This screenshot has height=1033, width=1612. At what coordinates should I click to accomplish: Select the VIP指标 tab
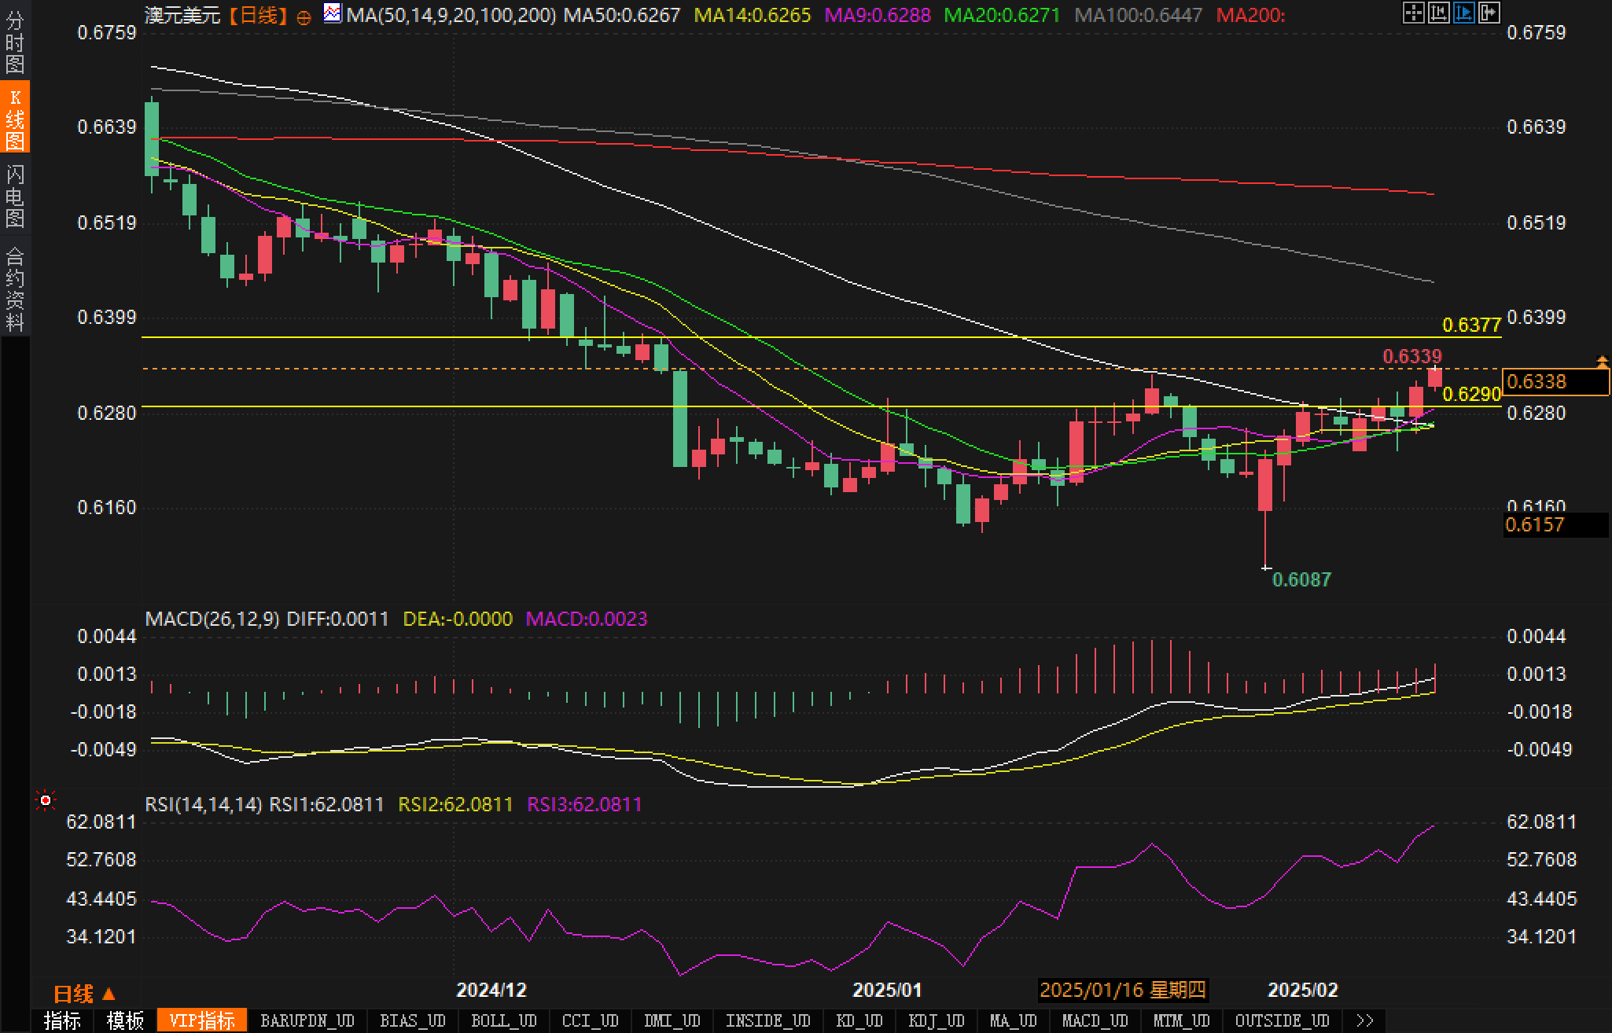pos(202,1020)
